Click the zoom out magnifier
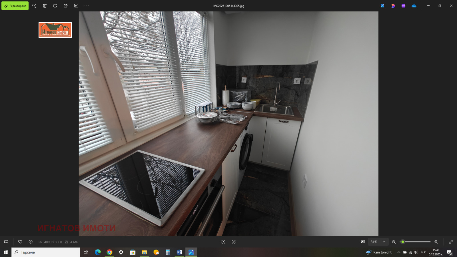 (x=394, y=242)
